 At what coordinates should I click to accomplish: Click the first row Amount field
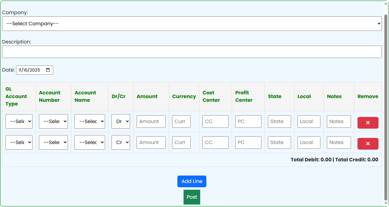(151, 122)
